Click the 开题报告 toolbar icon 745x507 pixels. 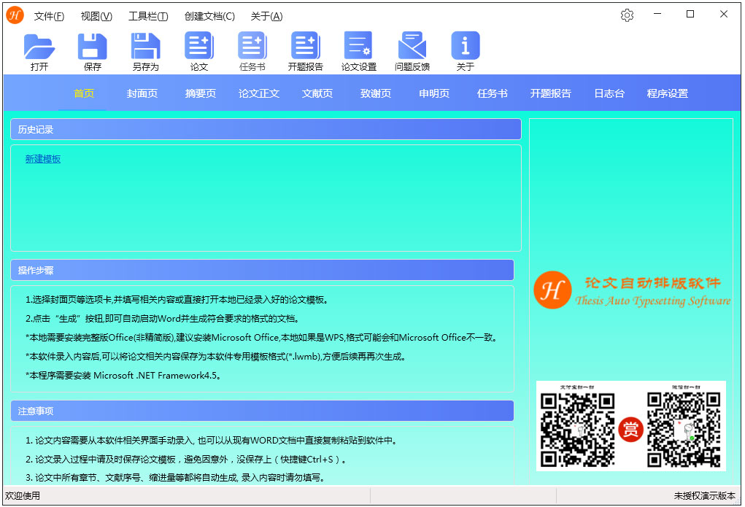pos(305,47)
